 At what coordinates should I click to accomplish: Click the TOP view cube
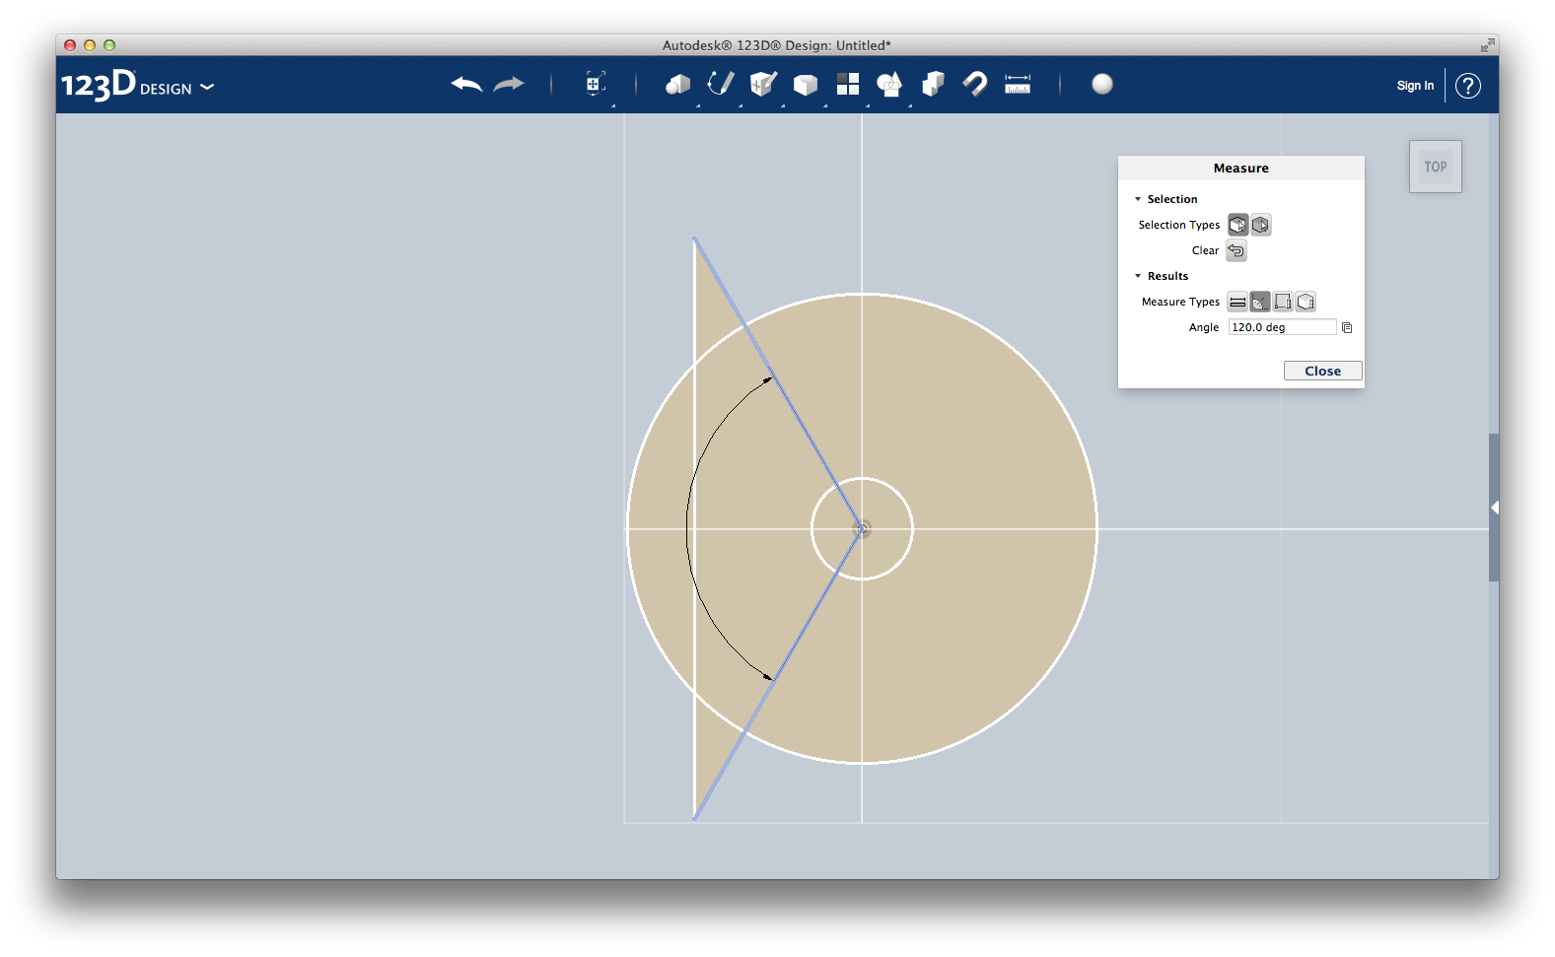point(1436,167)
